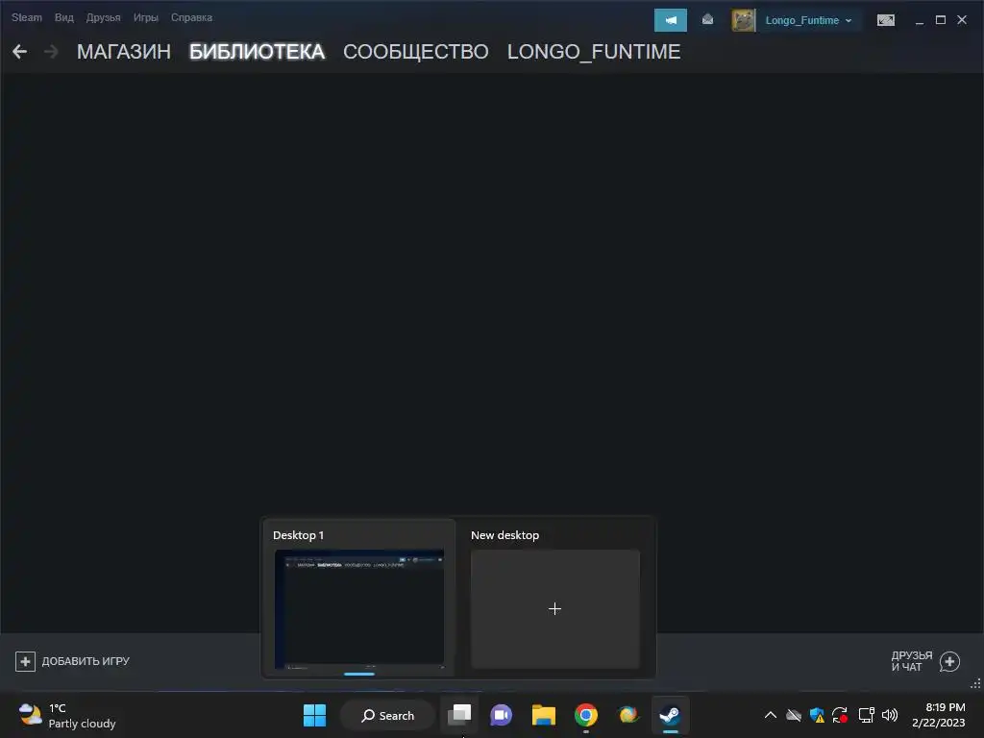The width and height of the screenshot is (984, 738).
Task: Expand the Longo_Funtime account dropdown
Action: 809,20
